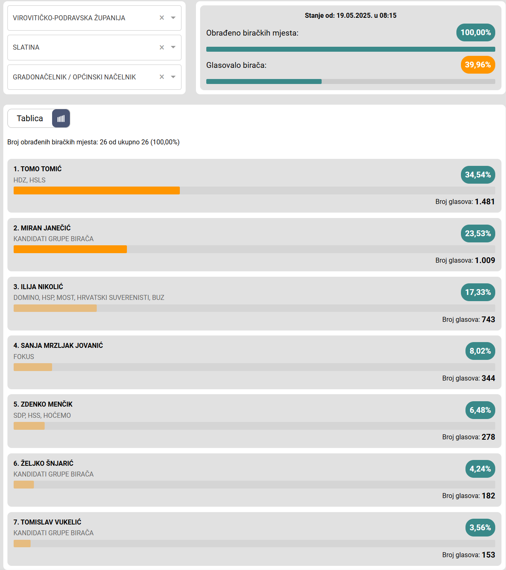Click the Glasovalo birača progress bar

click(351, 81)
